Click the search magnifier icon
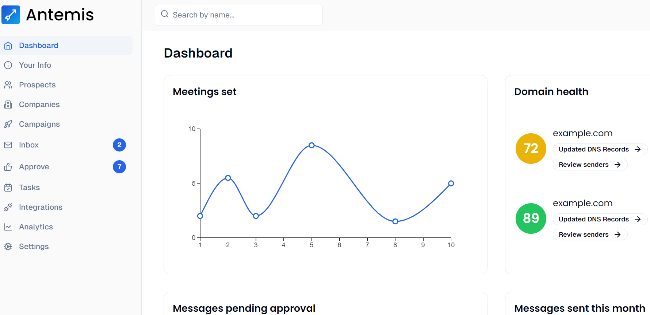Viewport: 650px width, 315px height. click(x=165, y=14)
